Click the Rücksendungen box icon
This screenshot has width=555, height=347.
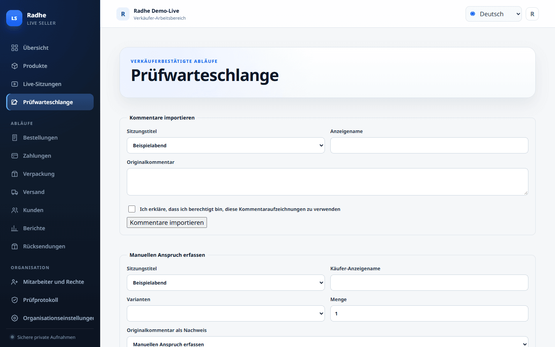click(x=15, y=246)
